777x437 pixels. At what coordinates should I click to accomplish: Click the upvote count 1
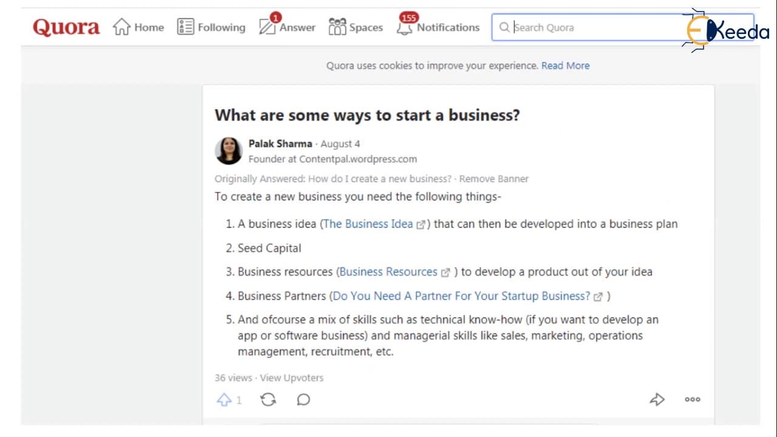coord(239,400)
